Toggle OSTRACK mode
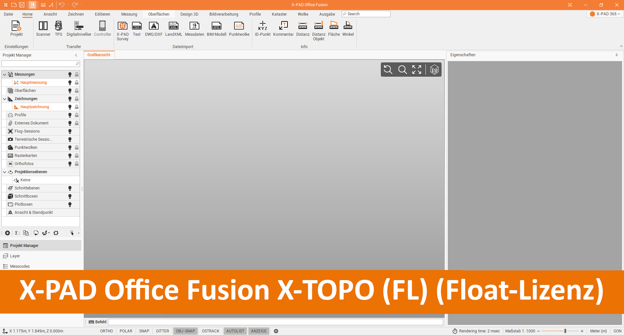The height and width of the screenshot is (335, 624). pos(210,331)
